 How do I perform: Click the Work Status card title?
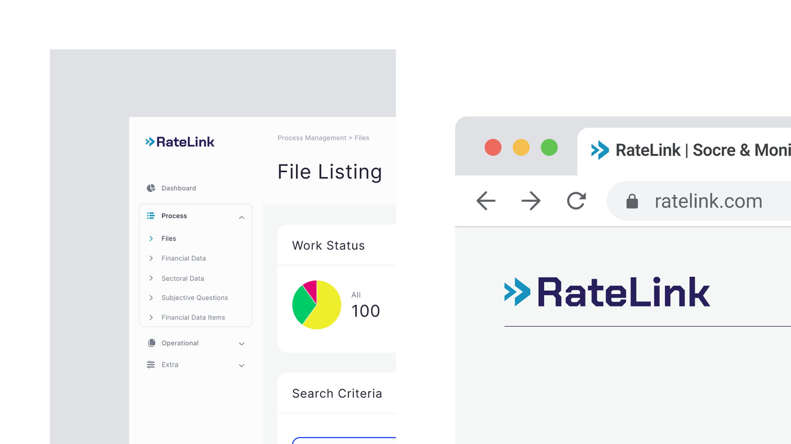point(328,245)
